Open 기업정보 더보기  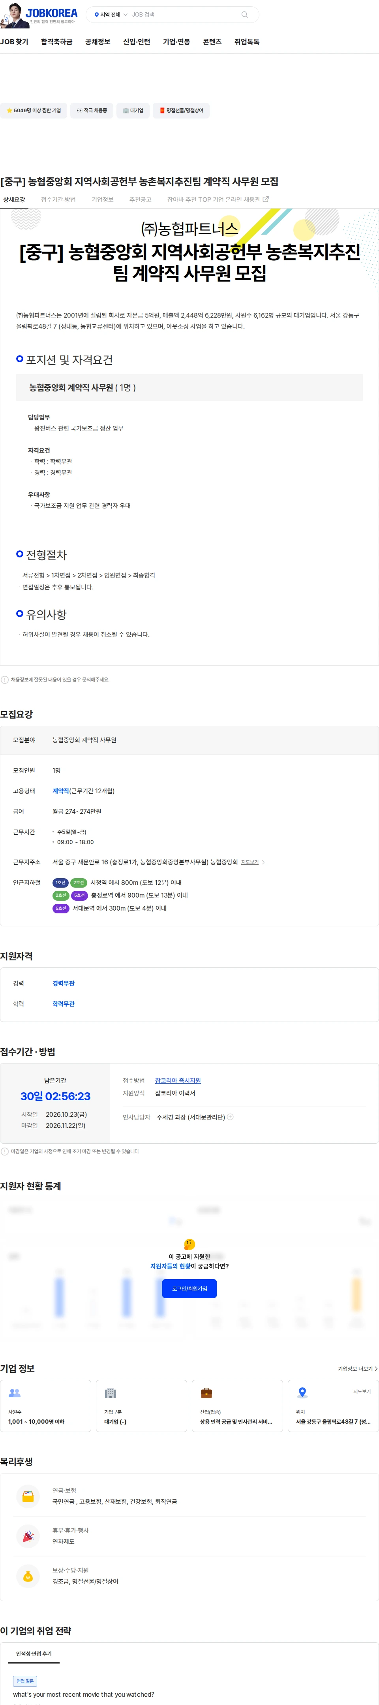[358, 1368]
